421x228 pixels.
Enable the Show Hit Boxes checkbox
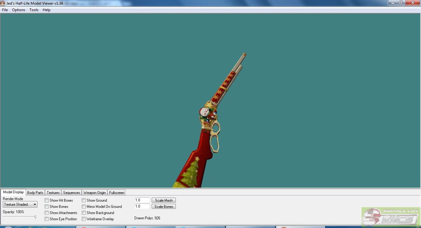[47, 200]
